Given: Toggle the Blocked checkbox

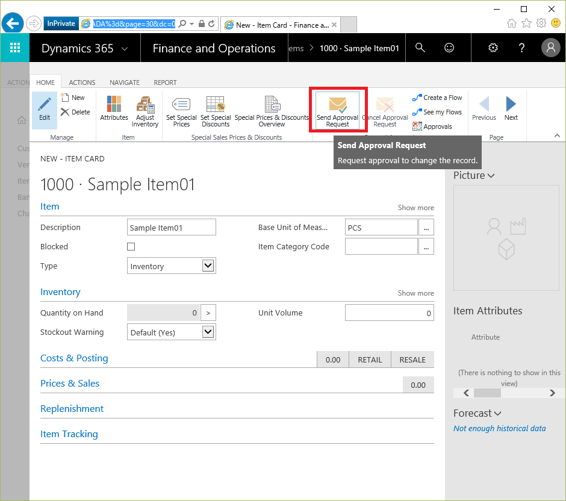Looking at the screenshot, I should [x=131, y=246].
